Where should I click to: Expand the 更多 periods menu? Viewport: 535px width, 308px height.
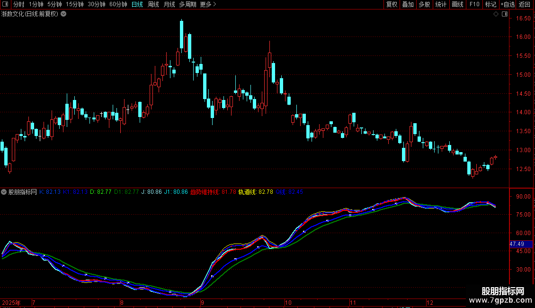click(208, 4)
